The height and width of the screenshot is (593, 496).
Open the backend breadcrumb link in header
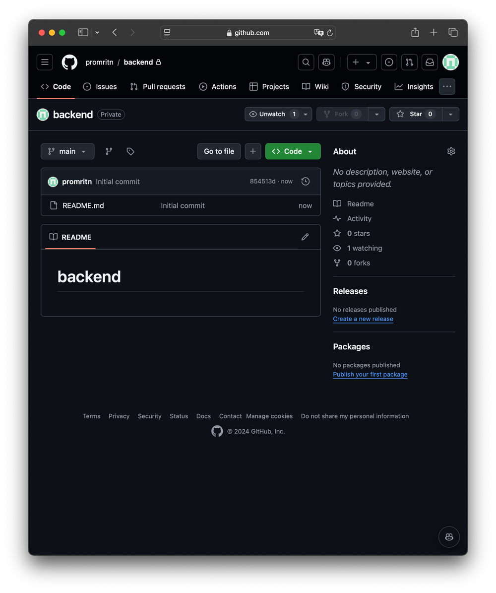pyautogui.click(x=138, y=62)
